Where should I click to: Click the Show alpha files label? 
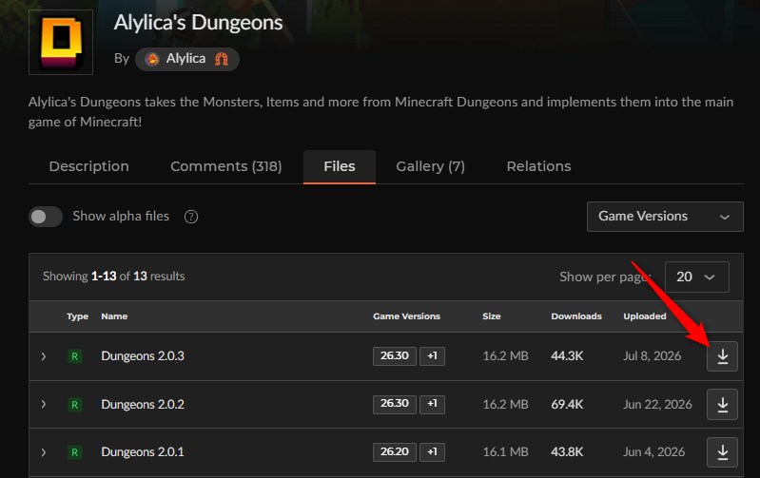tap(121, 216)
